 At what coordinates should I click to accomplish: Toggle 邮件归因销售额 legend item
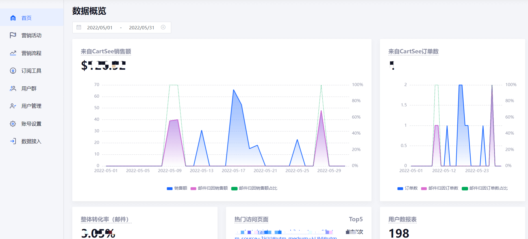click(x=209, y=188)
